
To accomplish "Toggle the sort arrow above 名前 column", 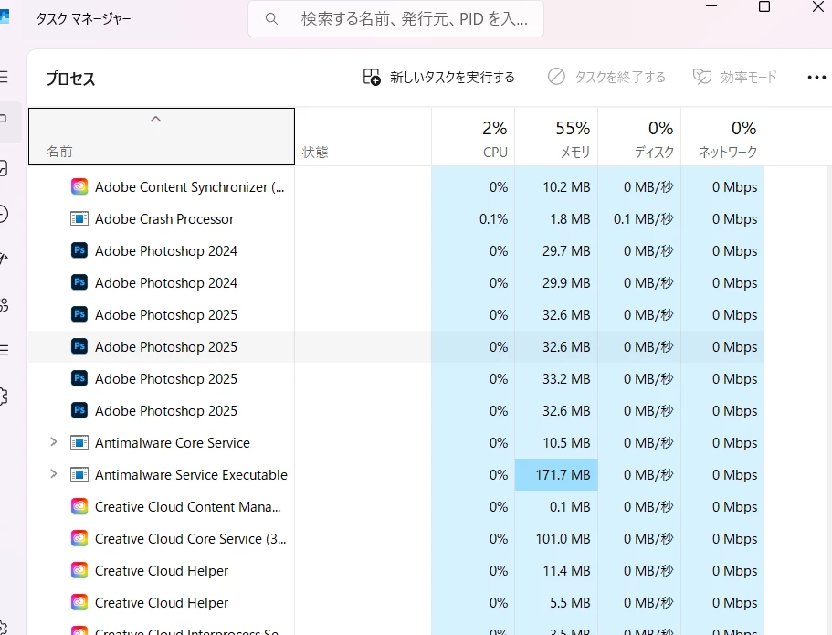I will pos(155,119).
